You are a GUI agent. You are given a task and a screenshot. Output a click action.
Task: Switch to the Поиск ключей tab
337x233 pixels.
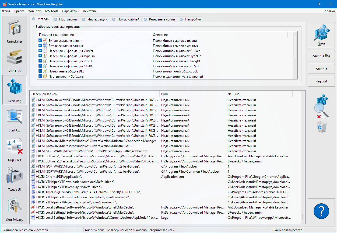click(x=126, y=19)
